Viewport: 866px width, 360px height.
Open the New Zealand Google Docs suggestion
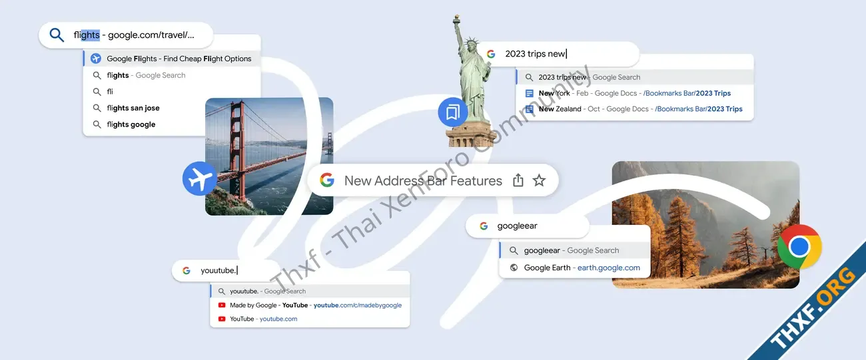635,109
